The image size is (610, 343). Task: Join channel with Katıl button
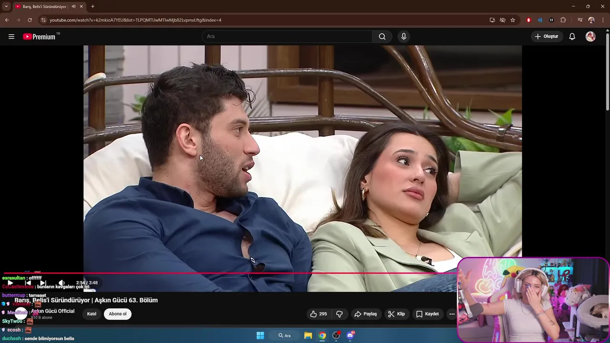91,314
